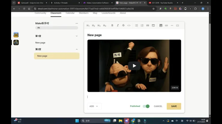Click the CANCEL button
Screen dimensions: 222x124
[x=158, y=106]
